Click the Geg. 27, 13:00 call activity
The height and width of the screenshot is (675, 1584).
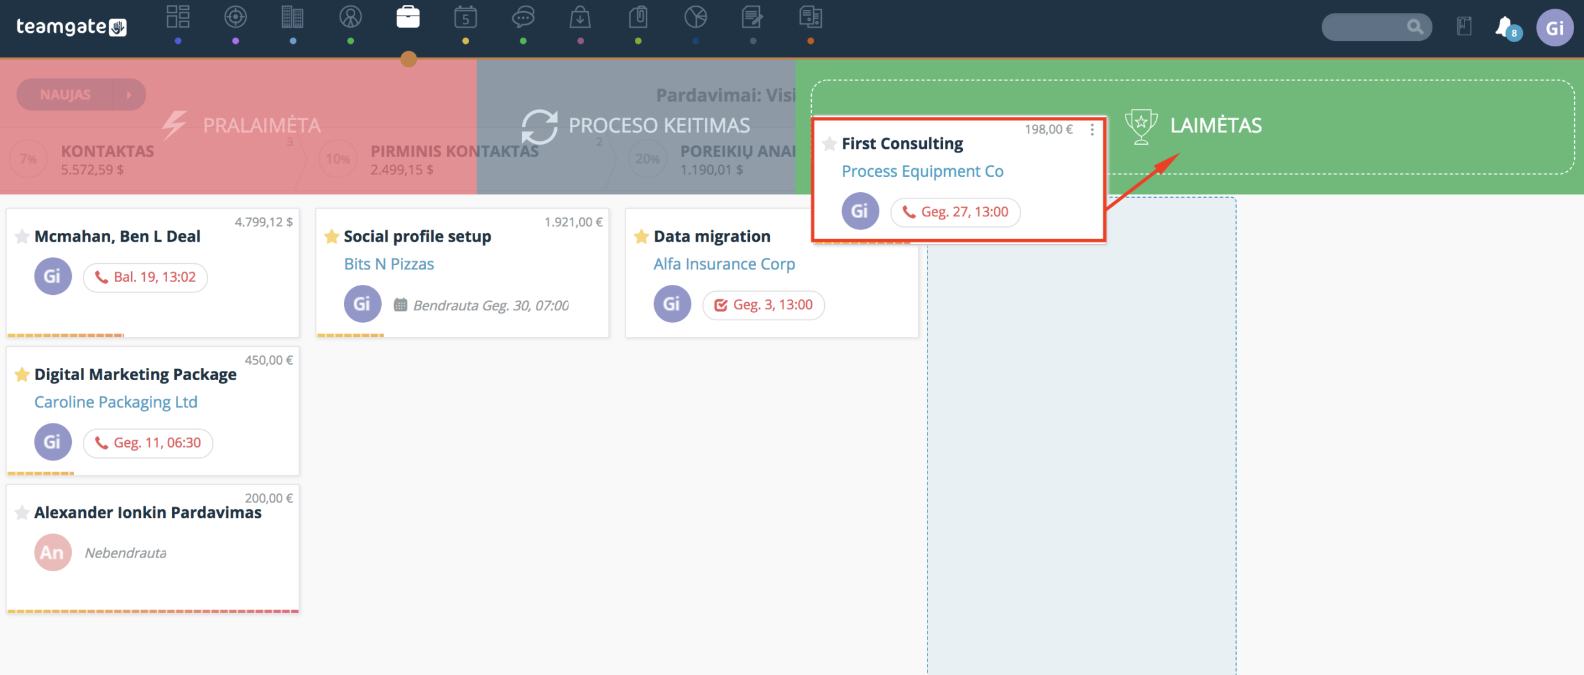coord(955,213)
